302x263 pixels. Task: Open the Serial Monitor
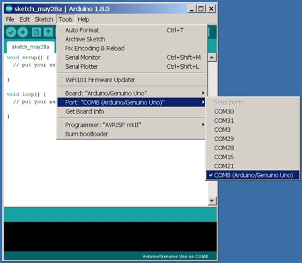point(132,57)
